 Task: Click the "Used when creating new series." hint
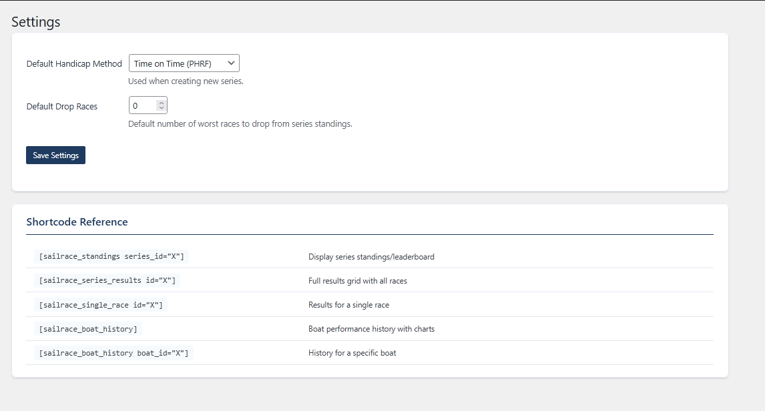tap(186, 82)
